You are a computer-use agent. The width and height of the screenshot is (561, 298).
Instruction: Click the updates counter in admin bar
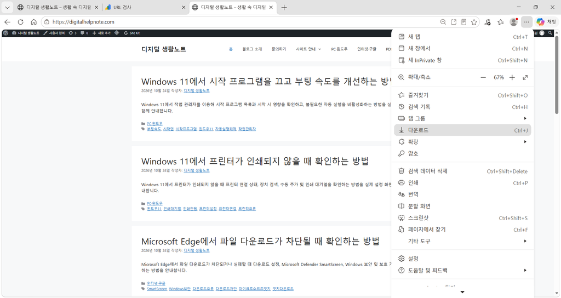click(x=73, y=33)
